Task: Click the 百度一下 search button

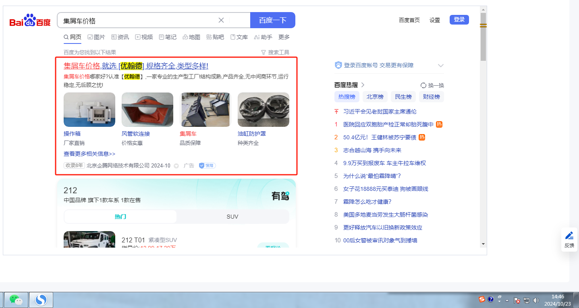Action: pyautogui.click(x=273, y=20)
